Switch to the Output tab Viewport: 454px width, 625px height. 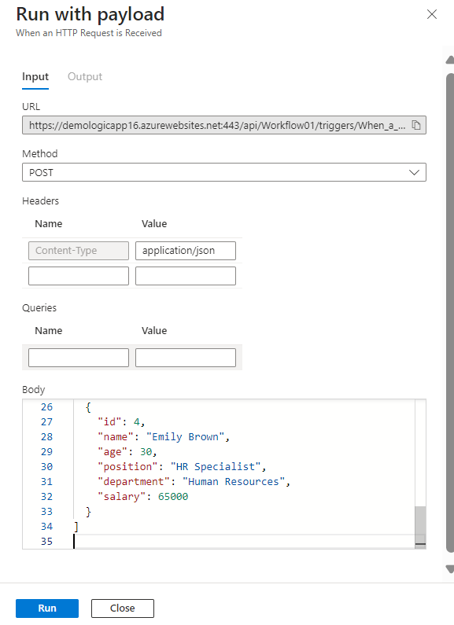[x=85, y=76]
